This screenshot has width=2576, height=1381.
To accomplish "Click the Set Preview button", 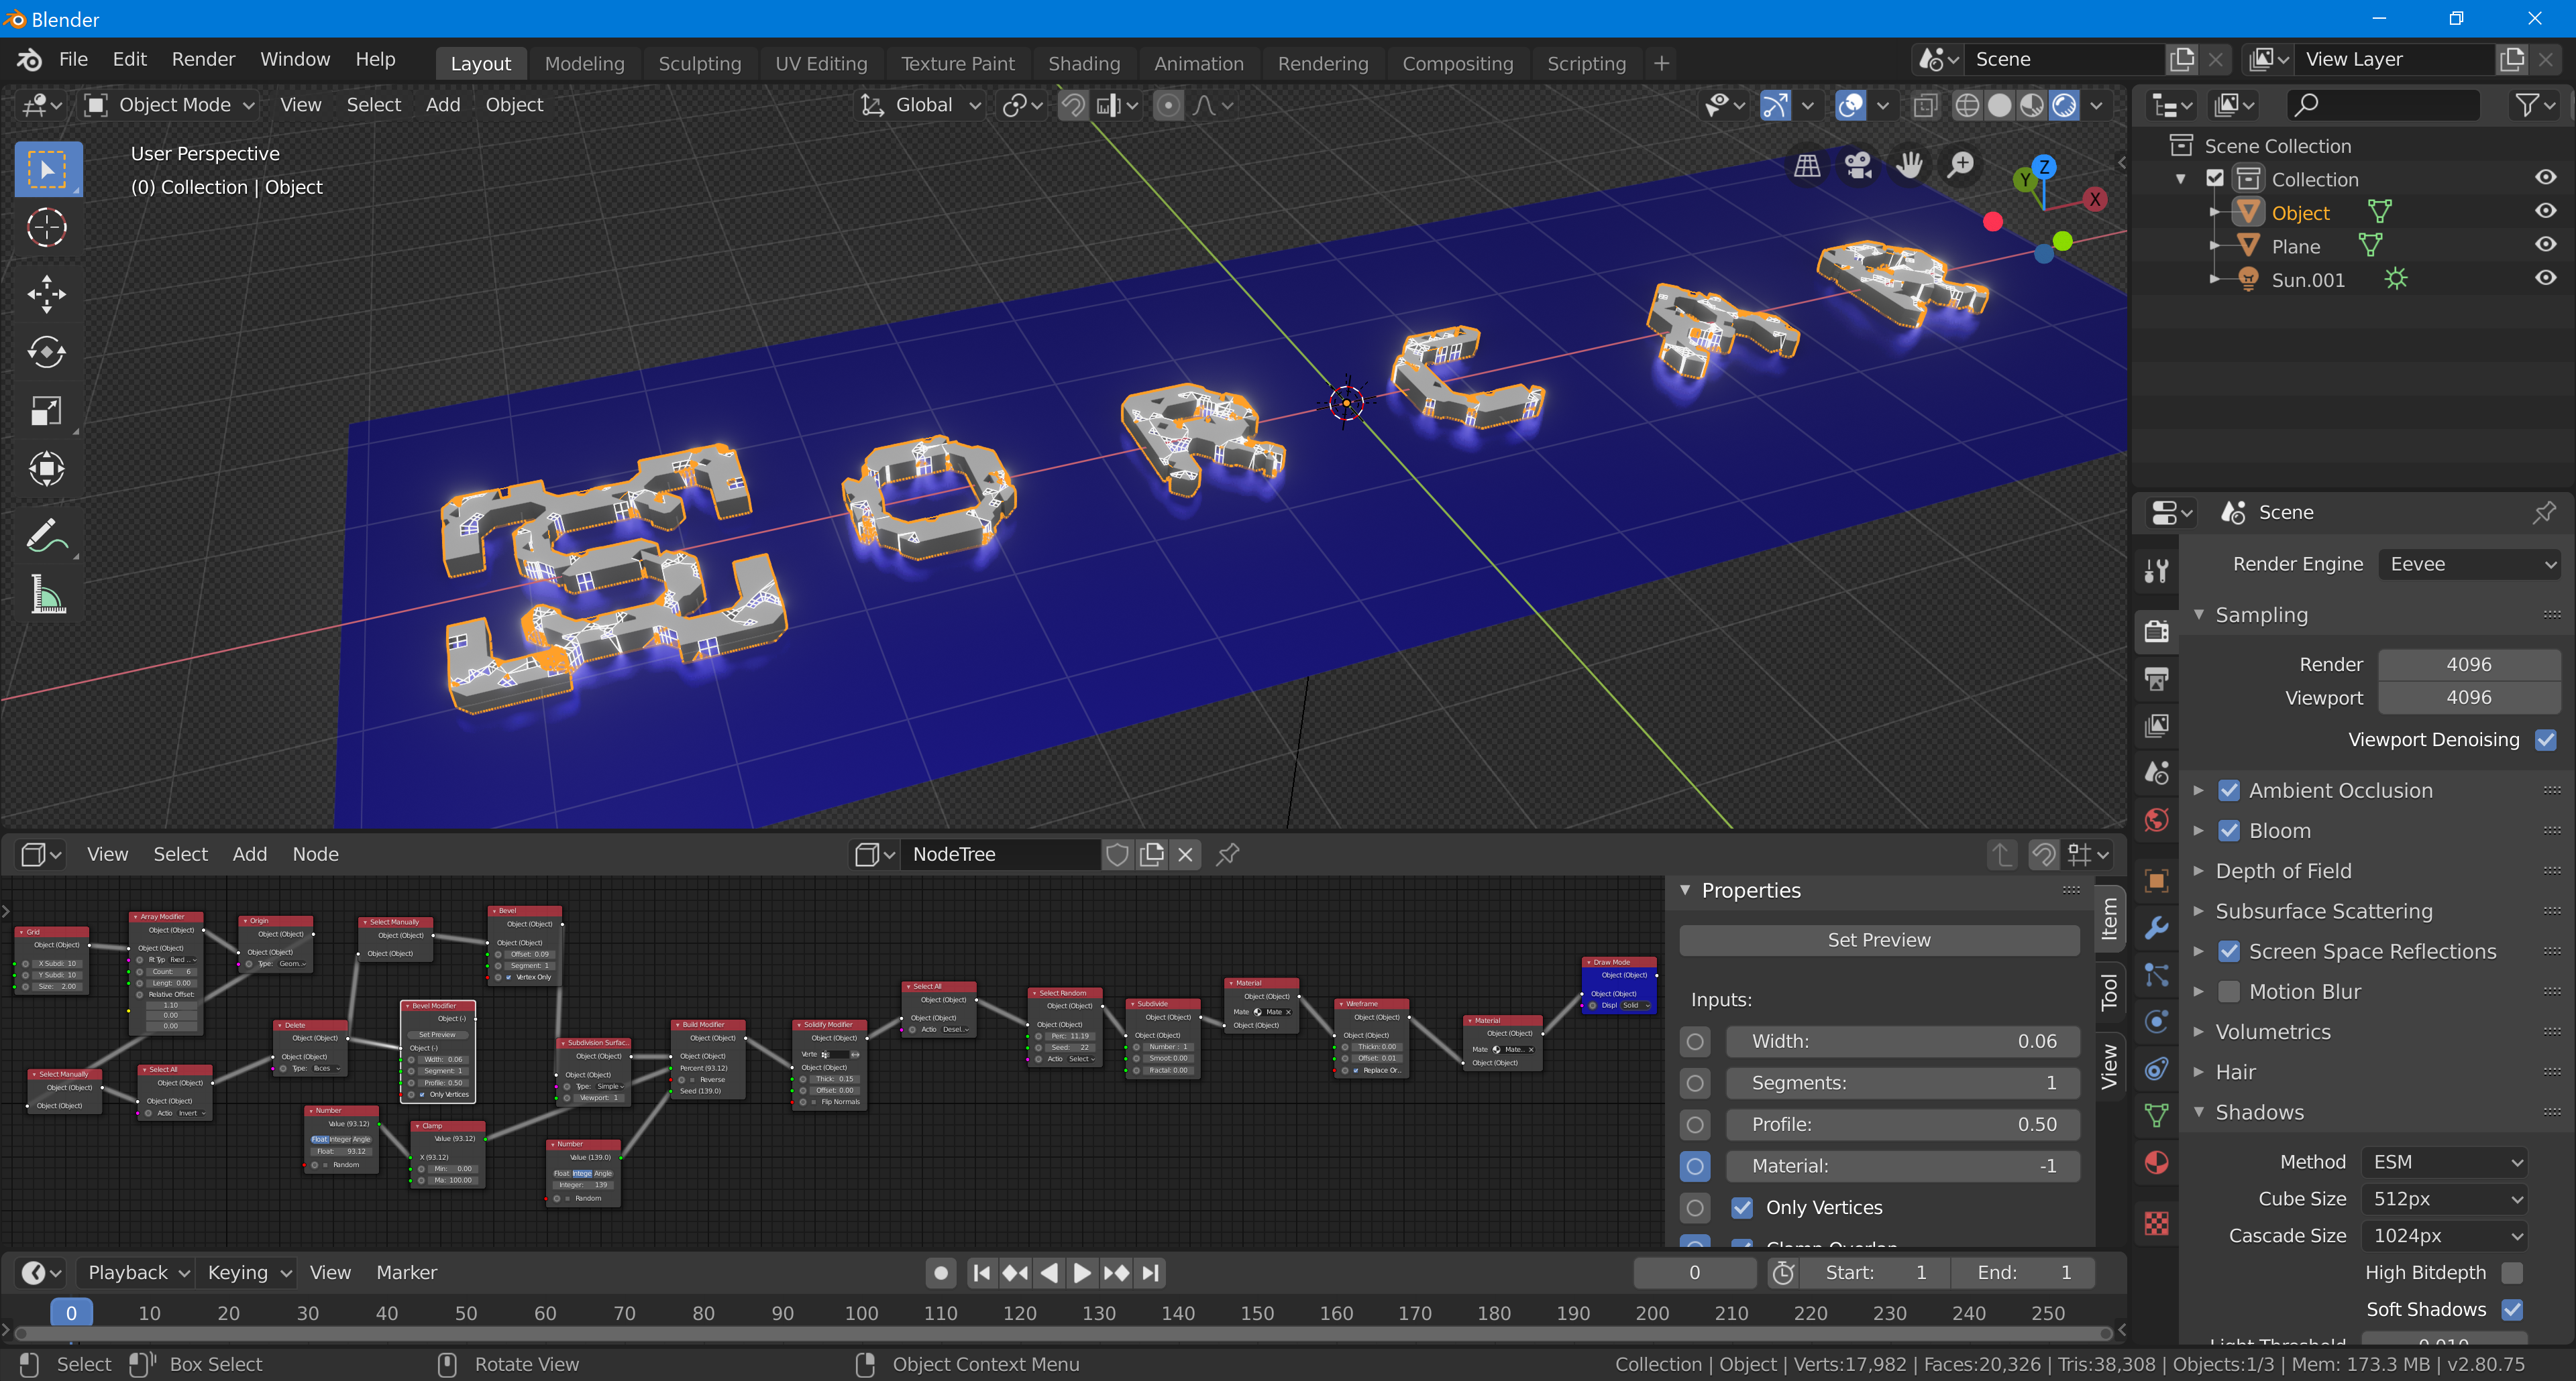I will click(x=1878, y=939).
